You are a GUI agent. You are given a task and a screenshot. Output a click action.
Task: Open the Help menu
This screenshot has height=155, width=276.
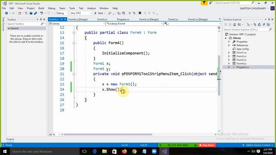point(115,8)
